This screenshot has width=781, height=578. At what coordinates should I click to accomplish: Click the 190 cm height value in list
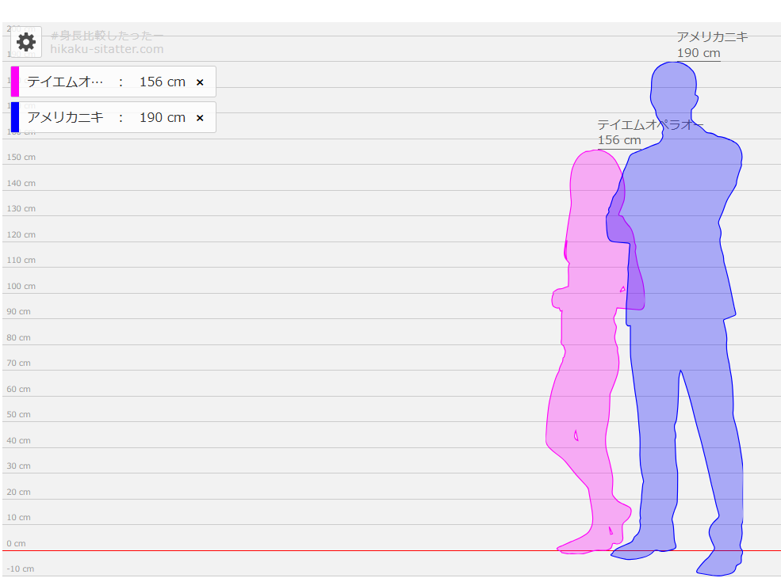click(162, 118)
